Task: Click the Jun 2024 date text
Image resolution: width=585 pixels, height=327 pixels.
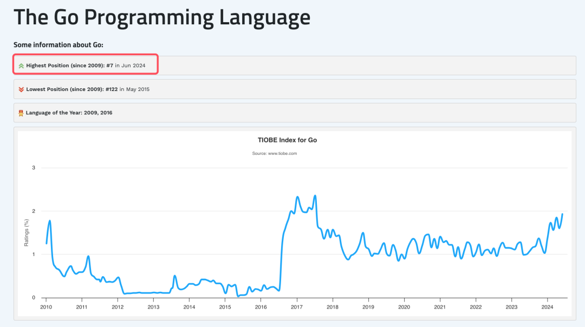Action: [133, 66]
